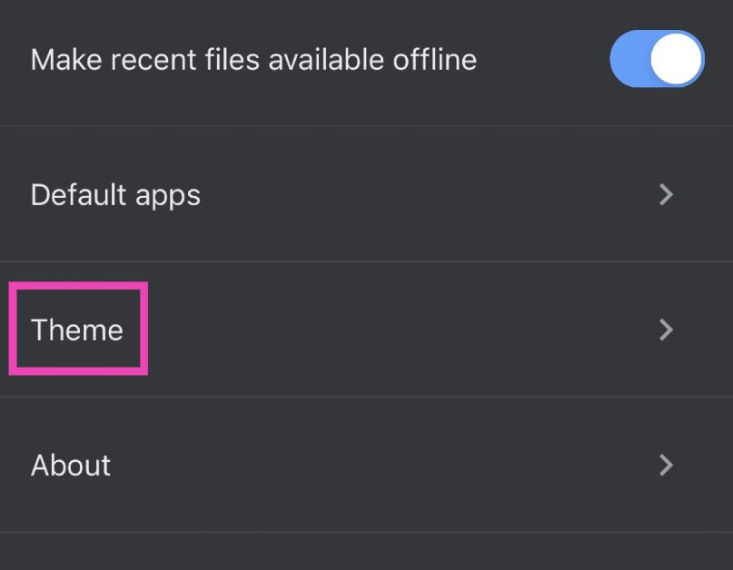The width and height of the screenshot is (733, 570).
Task: Expand the Default apps settings row
Action: [363, 194]
